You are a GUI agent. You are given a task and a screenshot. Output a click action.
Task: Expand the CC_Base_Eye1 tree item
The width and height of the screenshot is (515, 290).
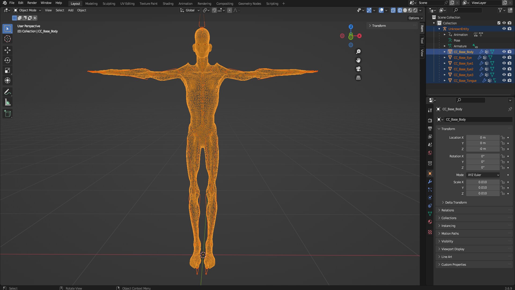point(445,63)
